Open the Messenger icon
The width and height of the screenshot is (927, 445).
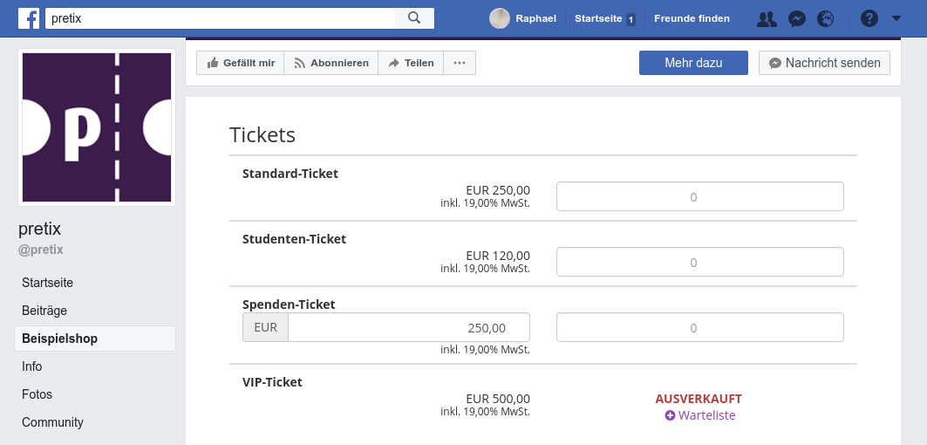[x=796, y=18]
